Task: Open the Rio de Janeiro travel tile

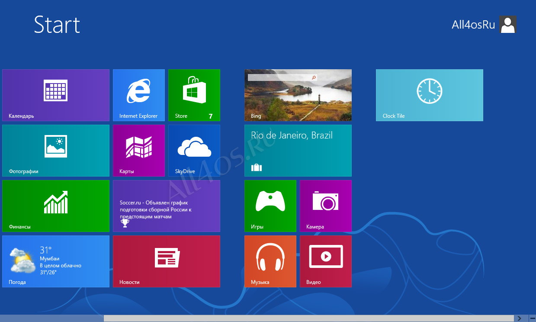Action: pyautogui.click(x=298, y=151)
